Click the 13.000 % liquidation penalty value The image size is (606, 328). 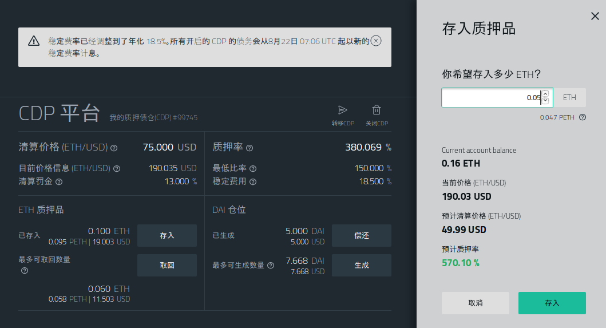(181, 181)
